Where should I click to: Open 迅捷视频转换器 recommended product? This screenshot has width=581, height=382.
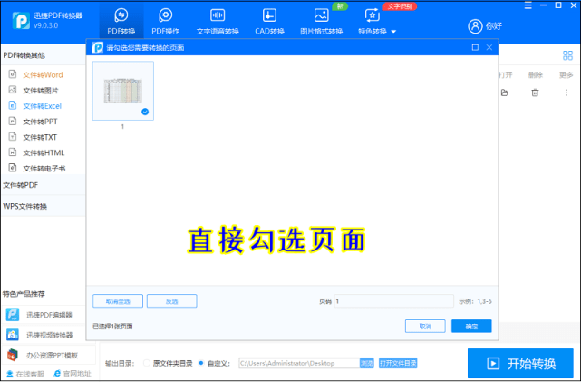[49, 335]
